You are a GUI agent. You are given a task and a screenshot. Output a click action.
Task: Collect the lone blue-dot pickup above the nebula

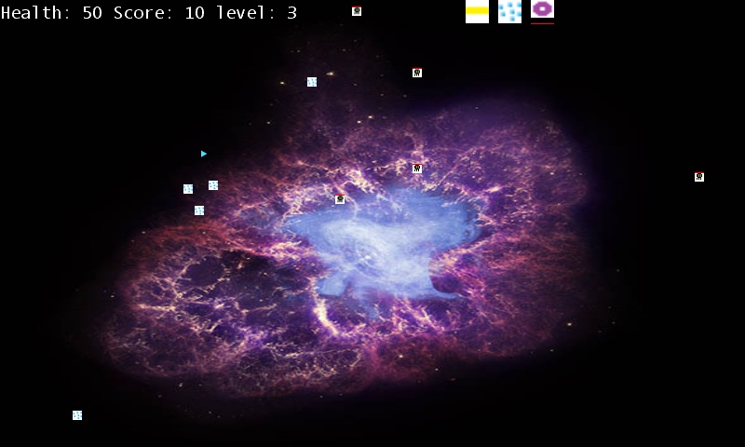pos(312,82)
